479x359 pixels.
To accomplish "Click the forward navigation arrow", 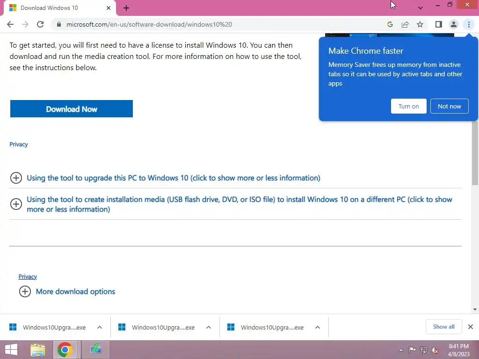I will pos(25,24).
